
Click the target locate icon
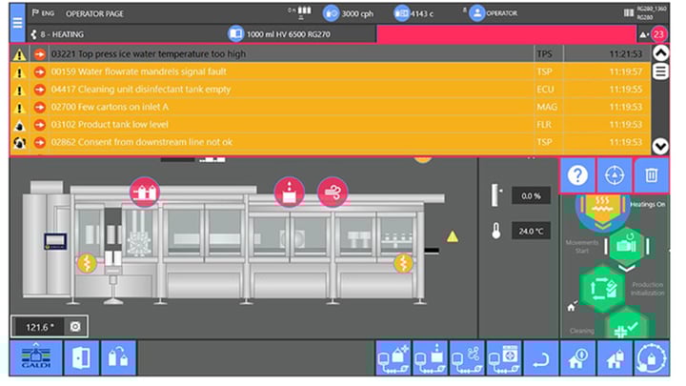pyautogui.click(x=615, y=175)
